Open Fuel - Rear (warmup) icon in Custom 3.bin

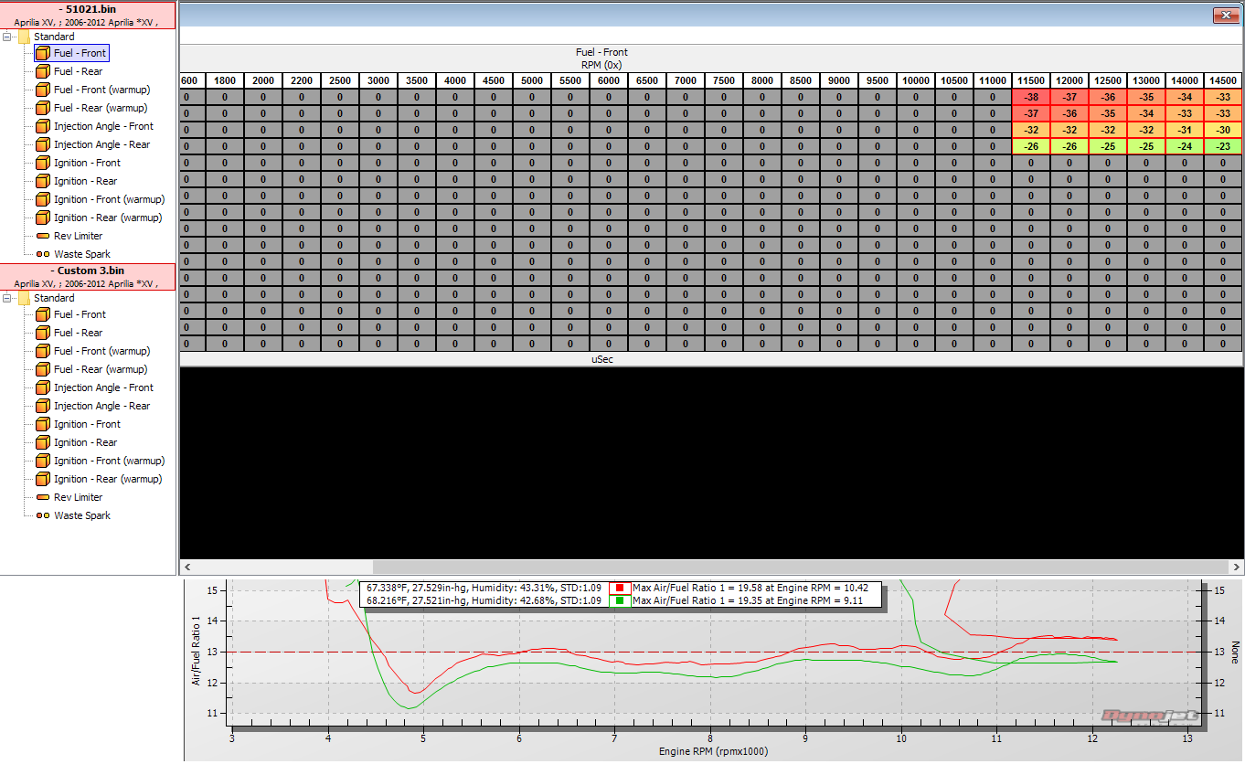coord(42,369)
